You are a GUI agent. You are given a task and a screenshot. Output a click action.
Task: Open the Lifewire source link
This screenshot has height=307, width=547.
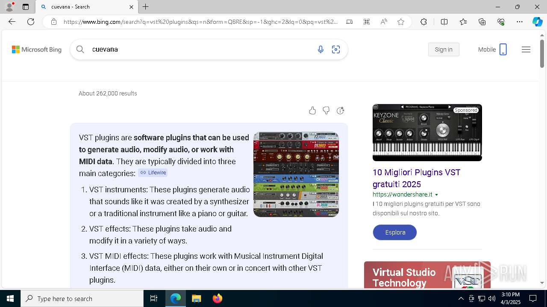[153, 173]
